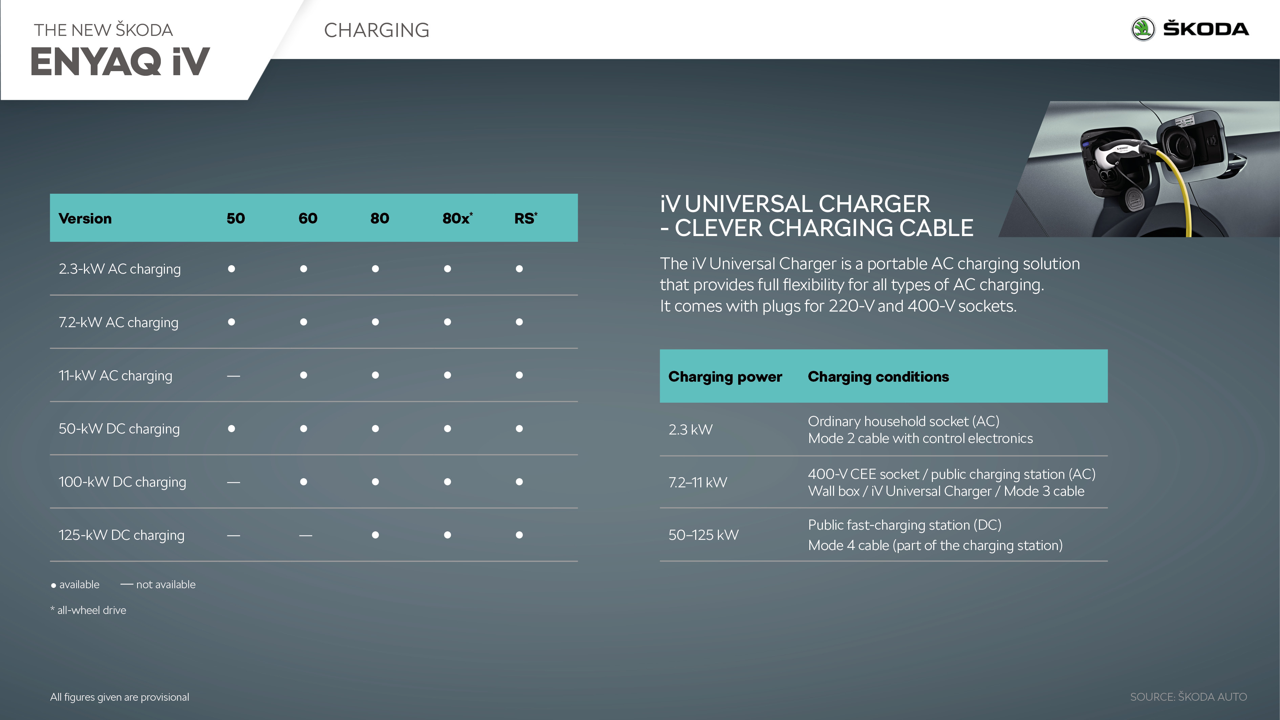Screen dimensions: 1280x720
Task: Click the dot for 100-kW DC, version 80
Action: [x=376, y=482]
